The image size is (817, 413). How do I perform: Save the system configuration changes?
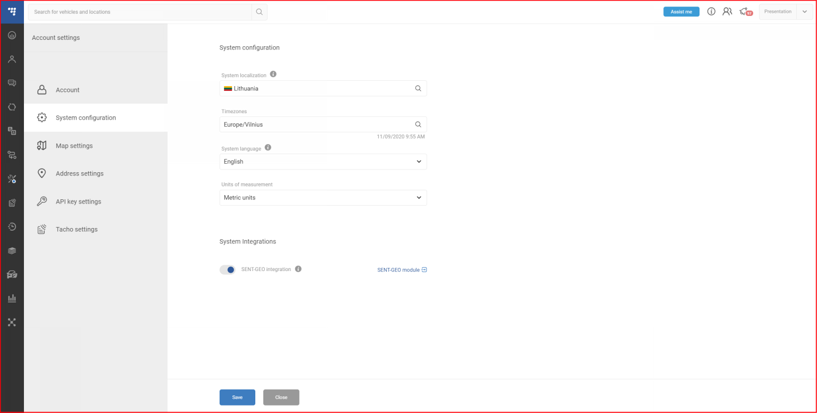click(237, 397)
